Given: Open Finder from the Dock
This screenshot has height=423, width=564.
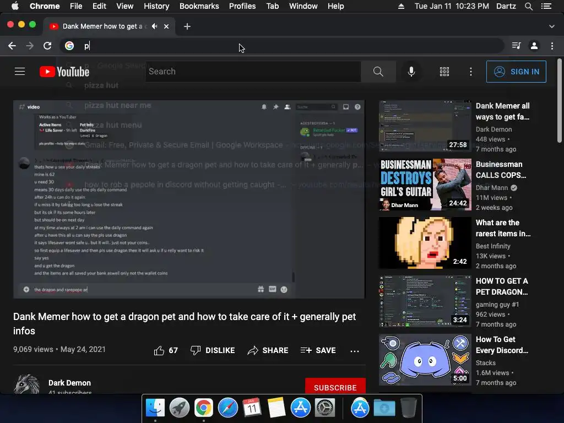Looking at the screenshot, I should [155, 408].
